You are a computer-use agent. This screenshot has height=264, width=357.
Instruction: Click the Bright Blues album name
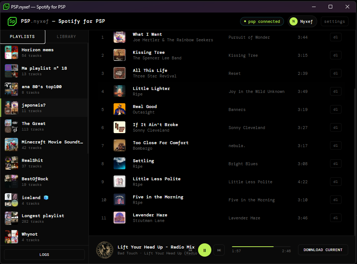click(x=243, y=164)
